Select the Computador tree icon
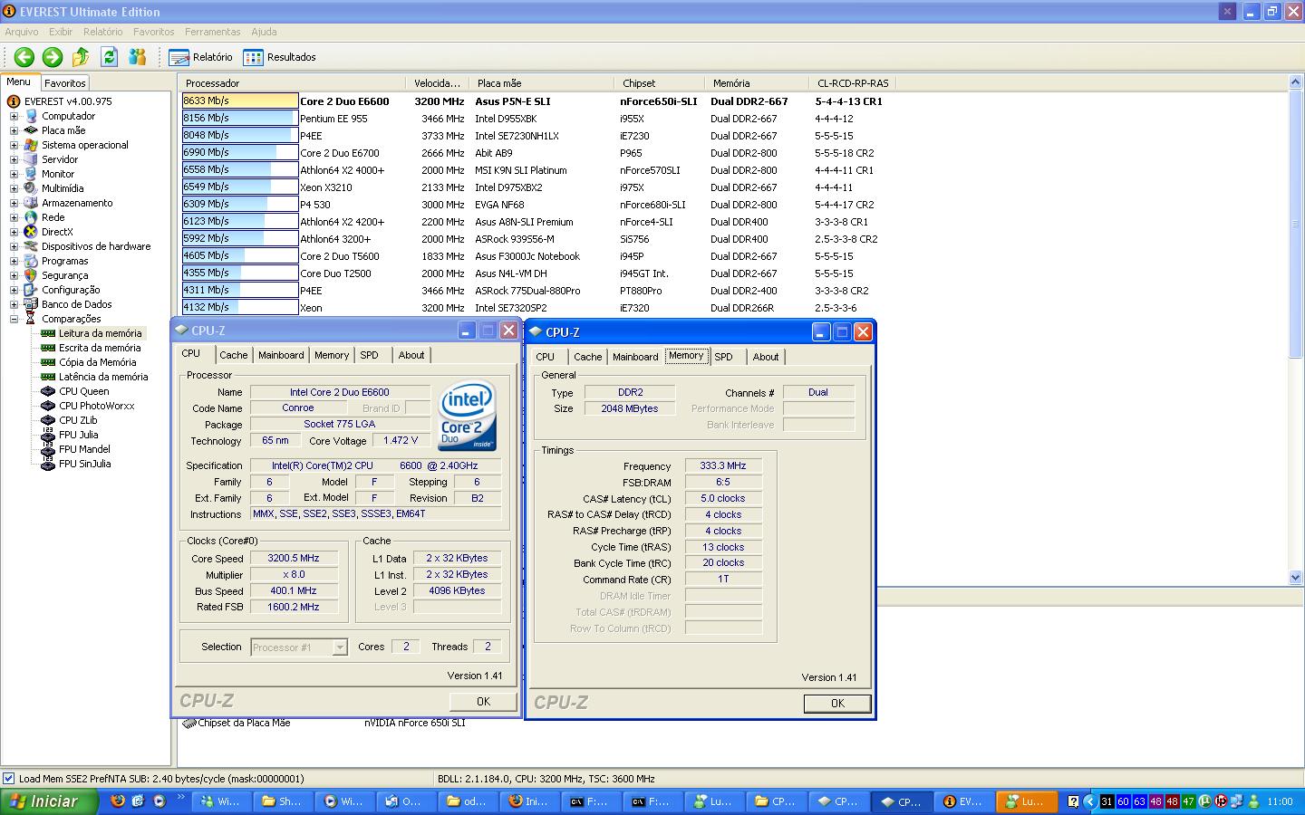This screenshot has height=815, width=1305. [x=31, y=116]
